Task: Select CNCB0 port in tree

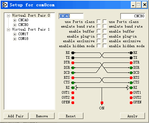Action: click(x=23, y=25)
